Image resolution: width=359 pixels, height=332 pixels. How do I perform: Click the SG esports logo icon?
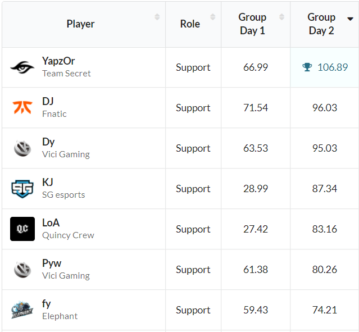tap(22, 188)
